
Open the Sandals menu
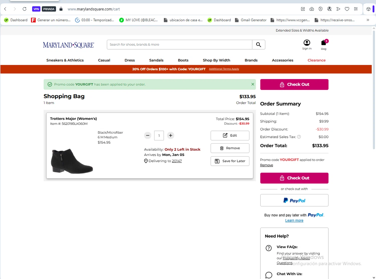156,60
